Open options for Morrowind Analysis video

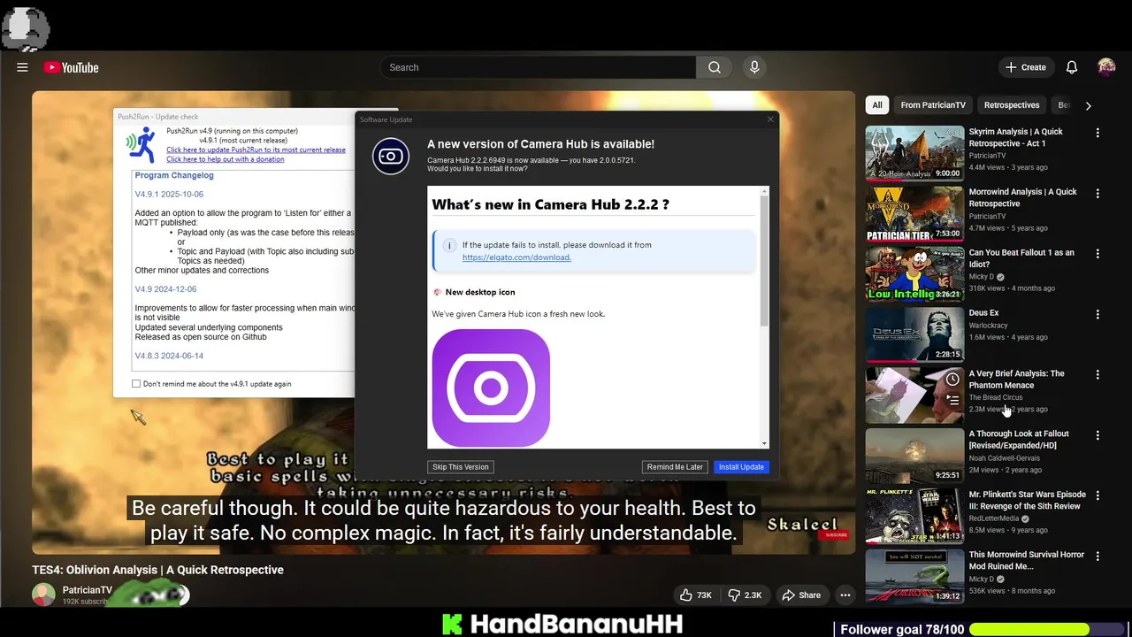coord(1098,193)
